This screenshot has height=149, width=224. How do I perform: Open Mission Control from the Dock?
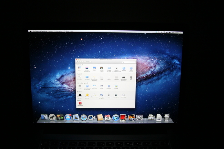coord(60,117)
